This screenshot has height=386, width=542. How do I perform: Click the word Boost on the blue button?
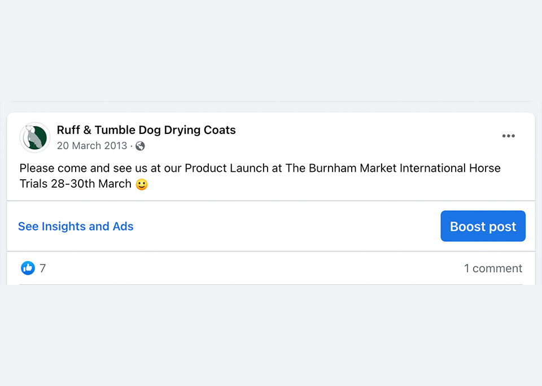click(466, 227)
